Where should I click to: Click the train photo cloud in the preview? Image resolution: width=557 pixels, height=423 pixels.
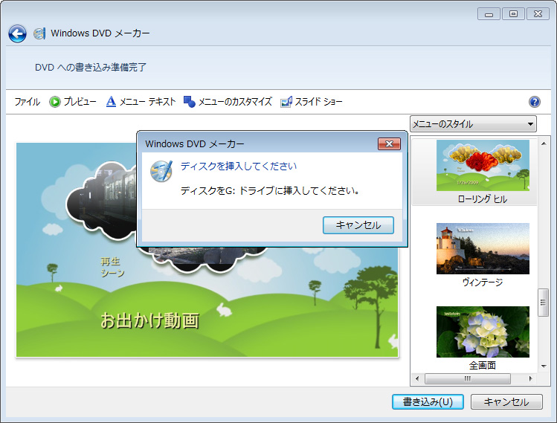(x=101, y=201)
